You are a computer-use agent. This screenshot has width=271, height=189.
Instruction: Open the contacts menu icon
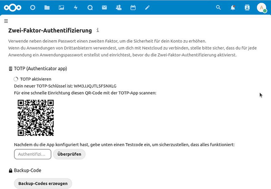(247, 7)
